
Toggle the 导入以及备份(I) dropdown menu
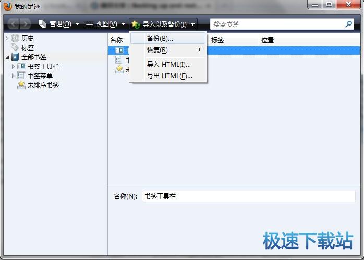click(163, 24)
